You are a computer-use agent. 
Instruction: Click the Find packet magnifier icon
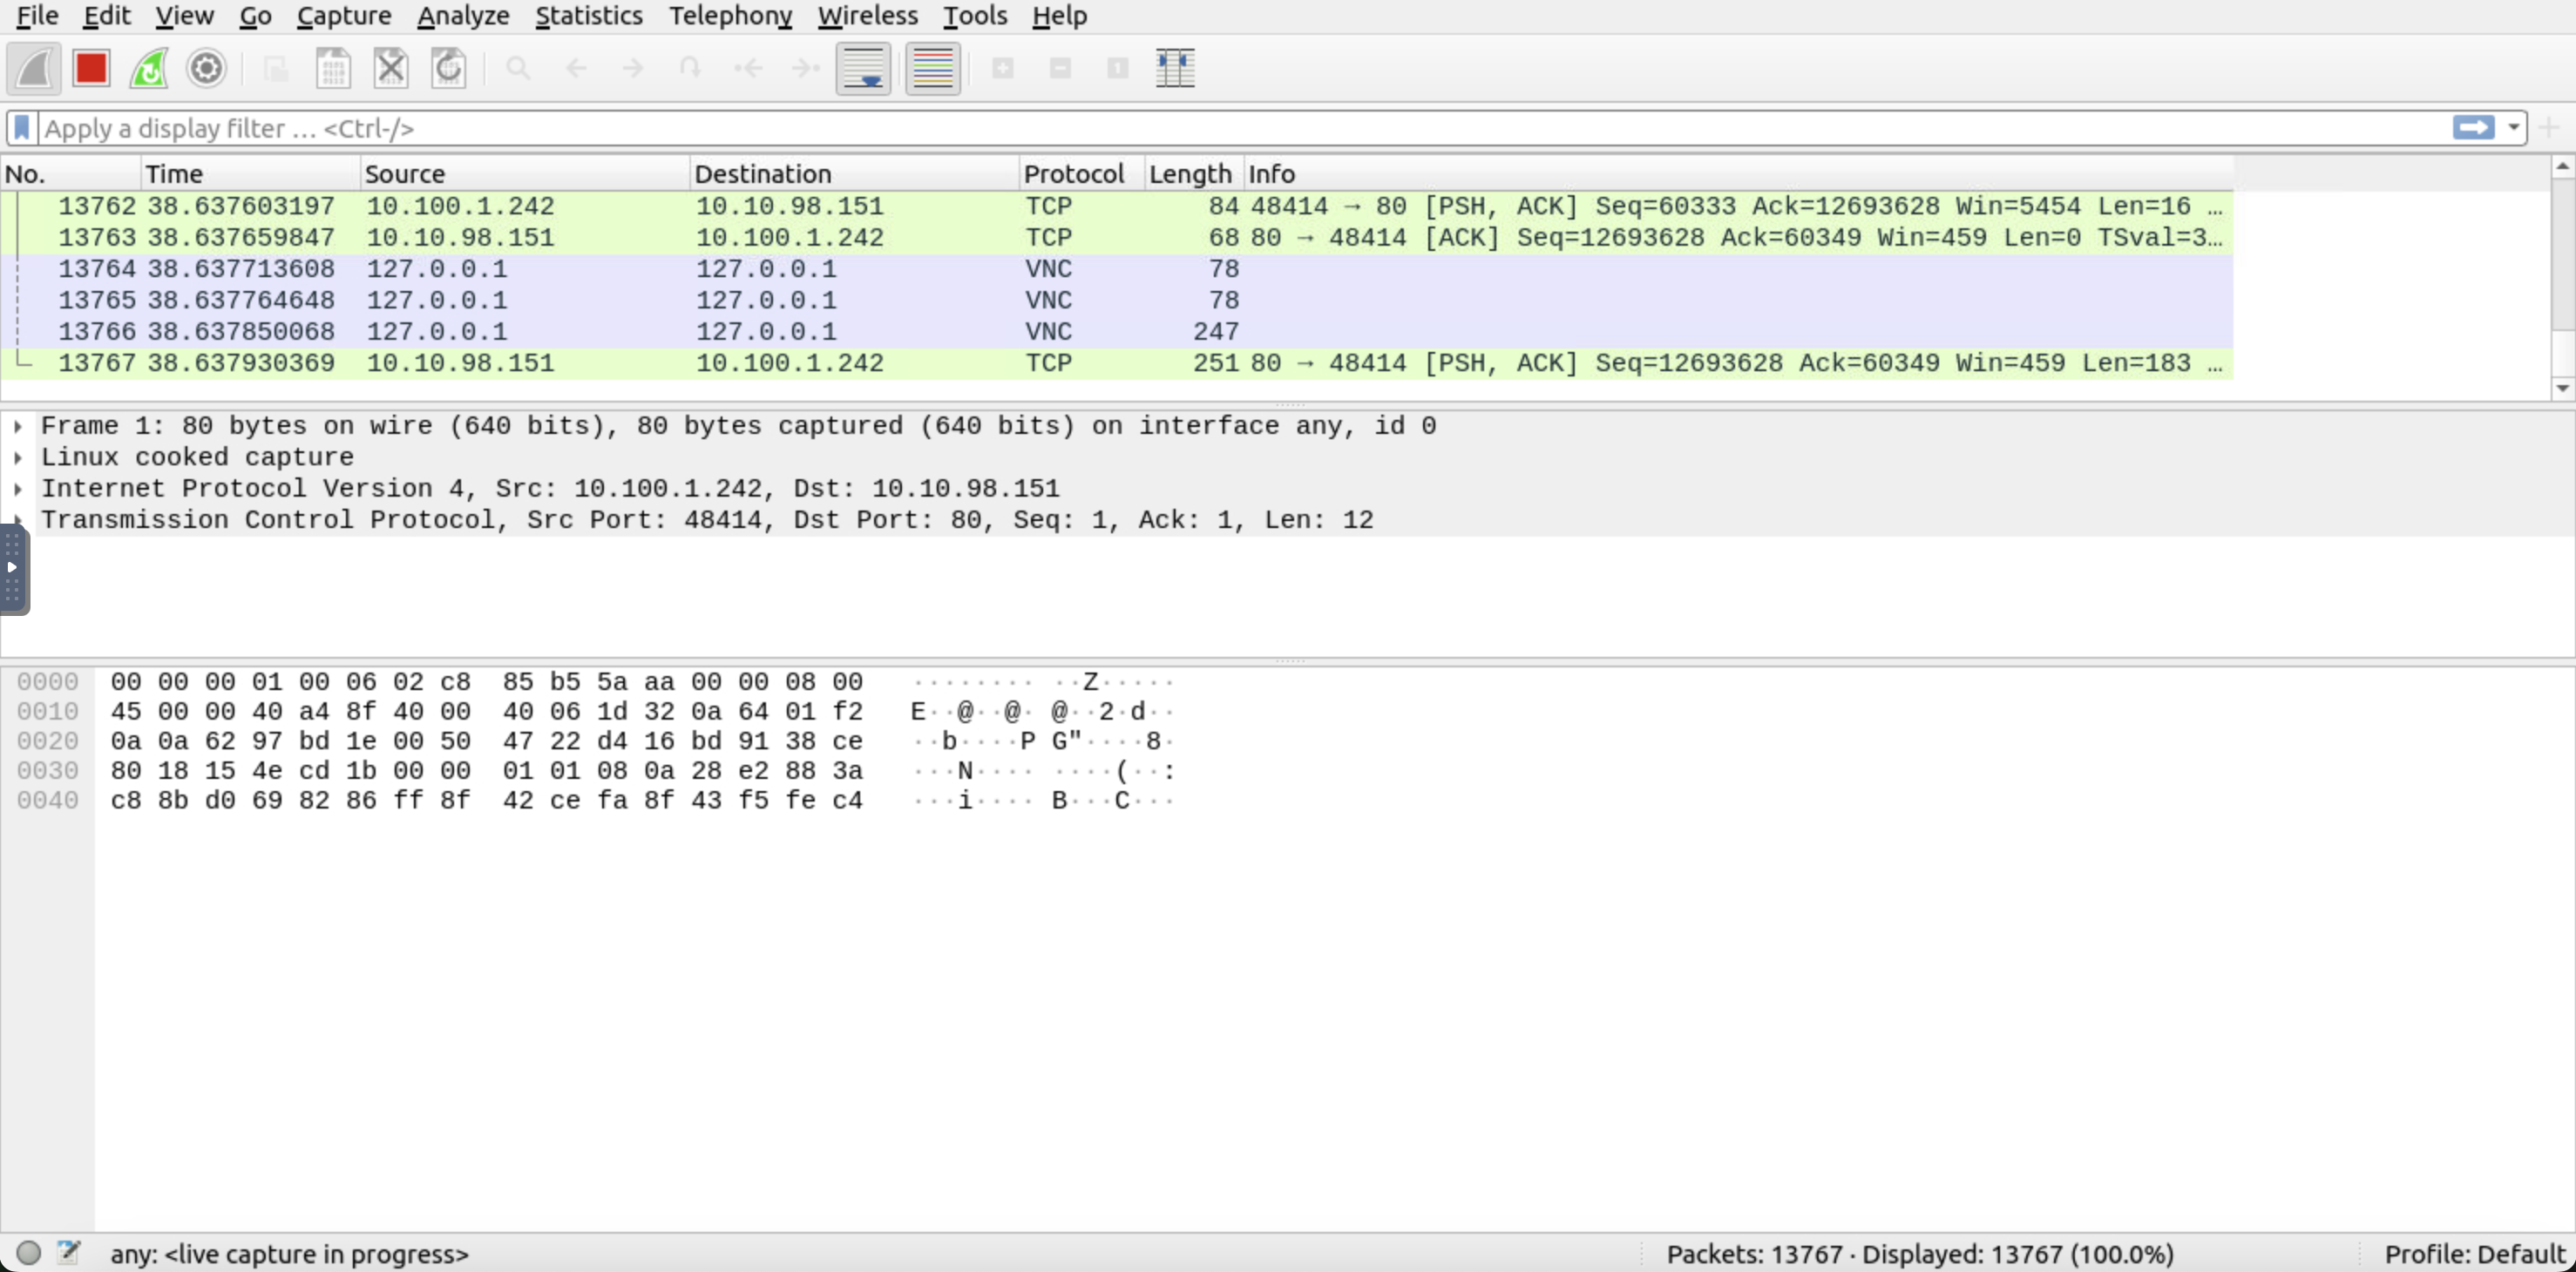click(x=517, y=69)
